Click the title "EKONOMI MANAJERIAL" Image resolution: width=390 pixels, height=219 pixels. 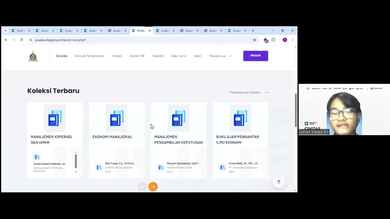[112, 137]
